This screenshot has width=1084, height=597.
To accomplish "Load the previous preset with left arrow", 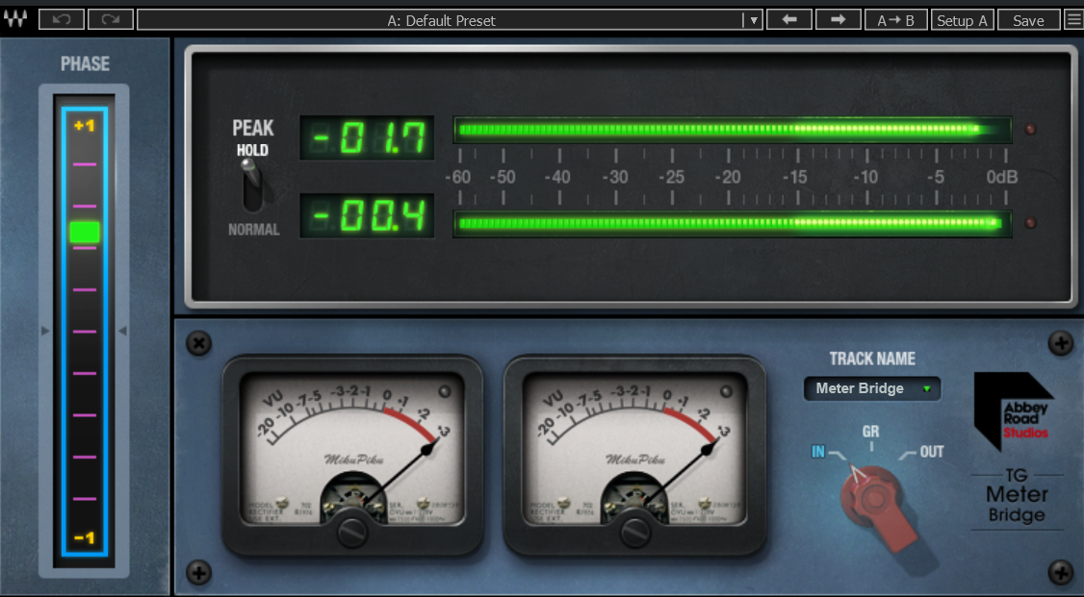I will tap(789, 19).
